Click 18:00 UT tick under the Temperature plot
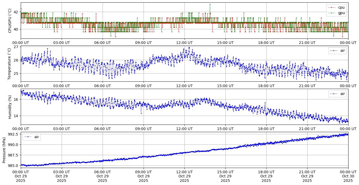This screenshot has height=185, width=359. pos(266,86)
